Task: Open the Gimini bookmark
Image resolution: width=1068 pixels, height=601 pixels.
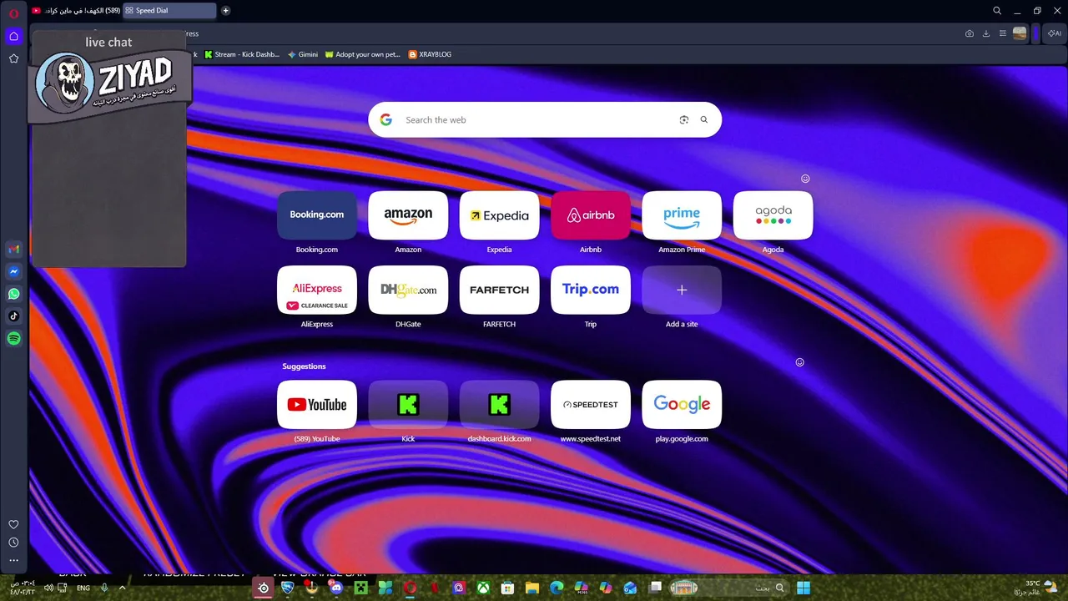Action: tap(302, 54)
